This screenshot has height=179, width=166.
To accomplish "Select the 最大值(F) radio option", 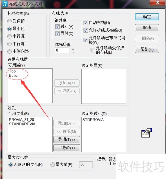I will [52, 165].
